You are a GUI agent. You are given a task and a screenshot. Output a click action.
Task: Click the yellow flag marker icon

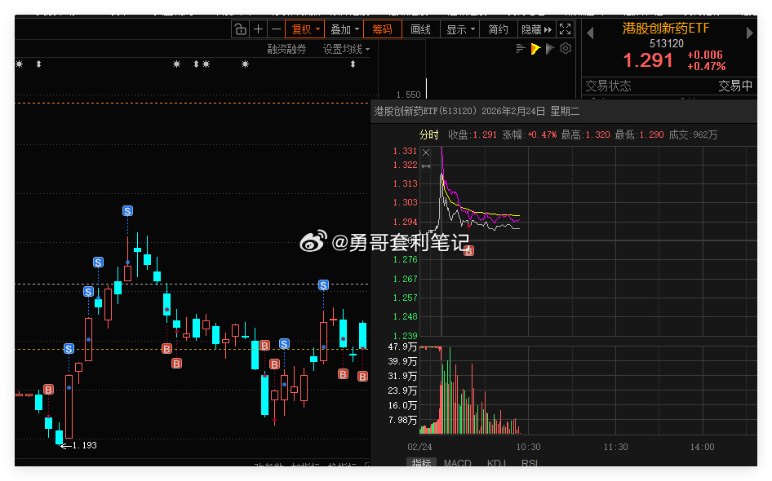coord(535,47)
